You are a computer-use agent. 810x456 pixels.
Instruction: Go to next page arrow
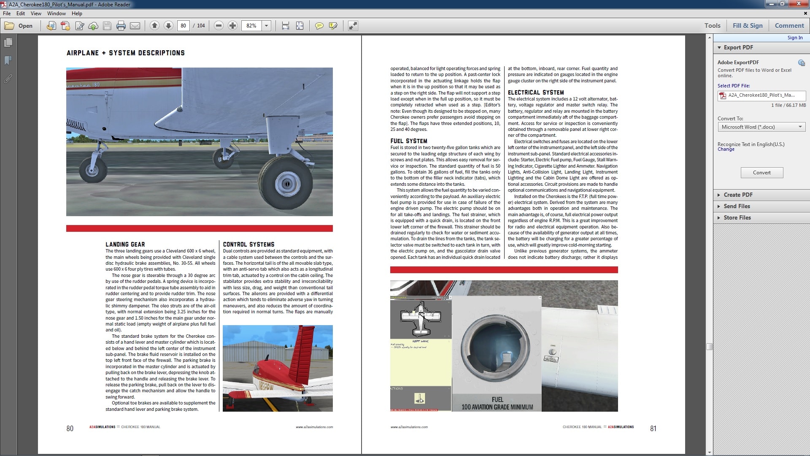point(168,26)
